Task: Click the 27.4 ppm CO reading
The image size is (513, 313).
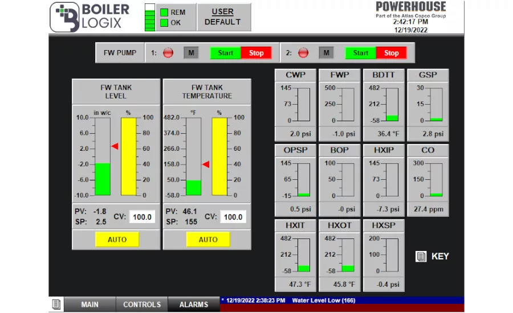Action: tap(429, 209)
